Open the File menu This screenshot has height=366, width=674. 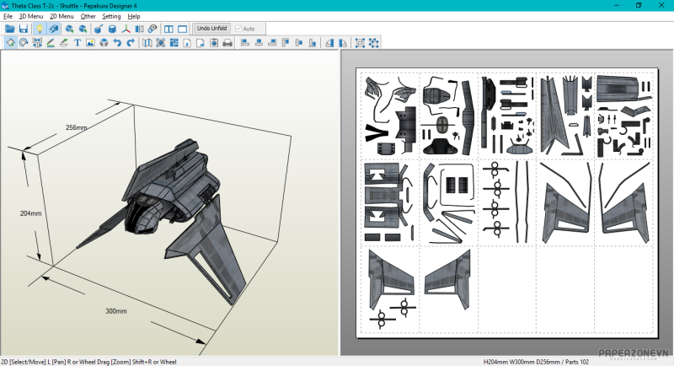(8, 16)
